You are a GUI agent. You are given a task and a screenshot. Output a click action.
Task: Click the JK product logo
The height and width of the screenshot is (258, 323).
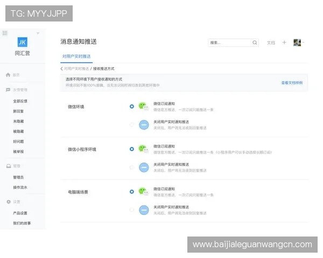point(22,42)
